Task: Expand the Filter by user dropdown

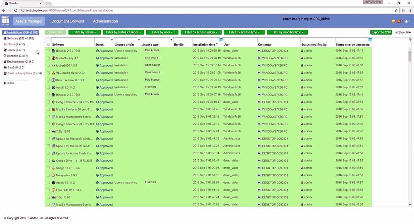Action: click(x=162, y=32)
